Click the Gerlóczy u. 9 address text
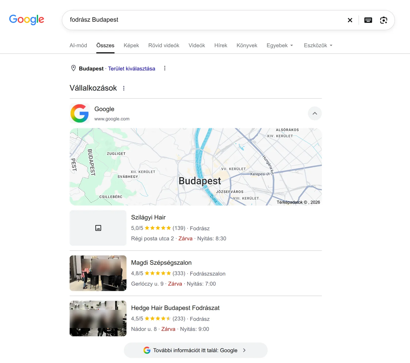The image size is (410, 363). 147,284
